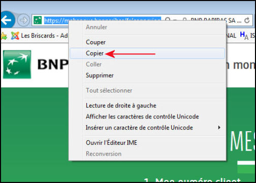Click the Refresh icon in address bar

[247, 20]
